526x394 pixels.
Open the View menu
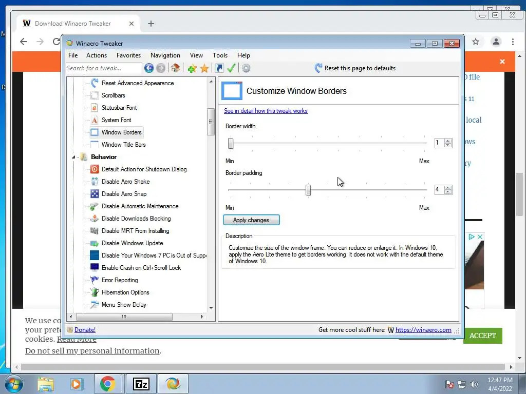(196, 55)
